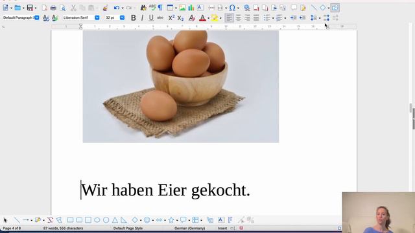Click Default Page Style in status bar

coord(128,228)
